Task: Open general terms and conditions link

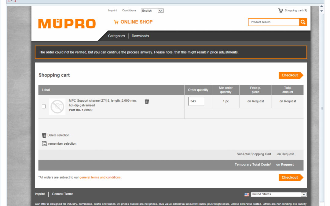Action: pyautogui.click(x=100, y=177)
